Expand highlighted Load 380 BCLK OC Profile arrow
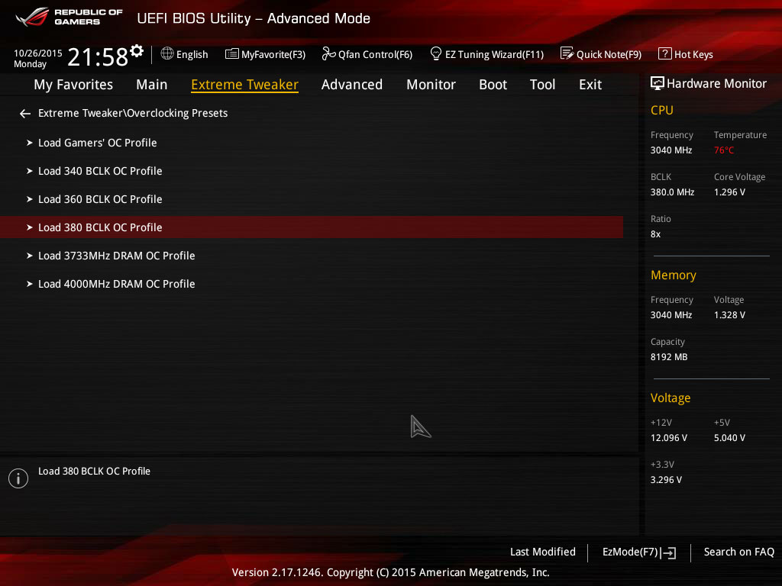 tap(30, 227)
